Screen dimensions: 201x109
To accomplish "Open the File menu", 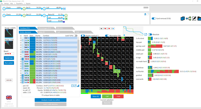I will pos(2,3).
